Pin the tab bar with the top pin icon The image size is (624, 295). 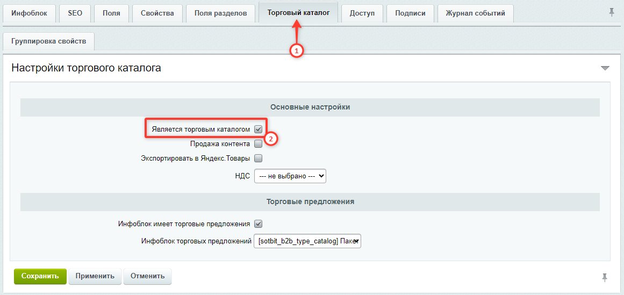pyautogui.click(x=612, y=13)
